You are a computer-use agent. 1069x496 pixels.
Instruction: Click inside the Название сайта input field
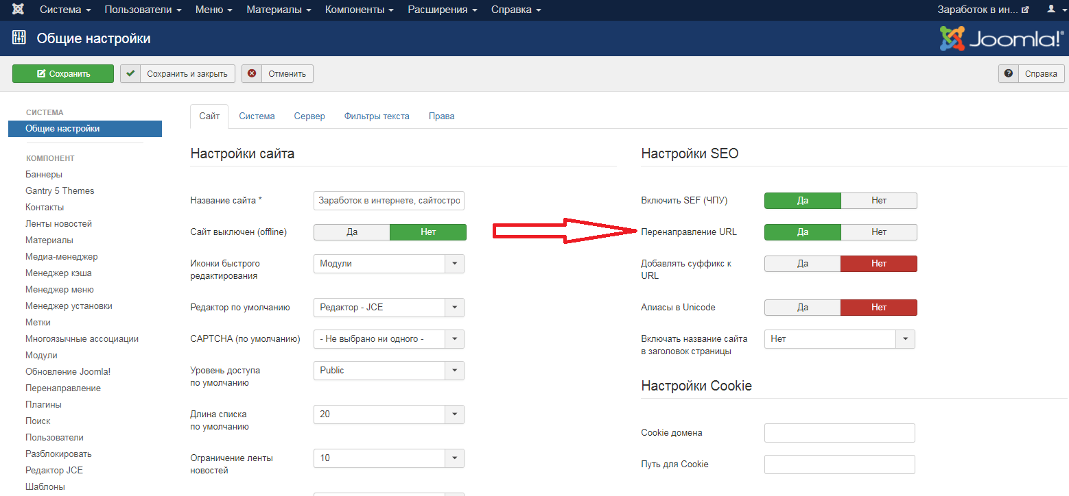pyautogui.click(x=388, y=200)
